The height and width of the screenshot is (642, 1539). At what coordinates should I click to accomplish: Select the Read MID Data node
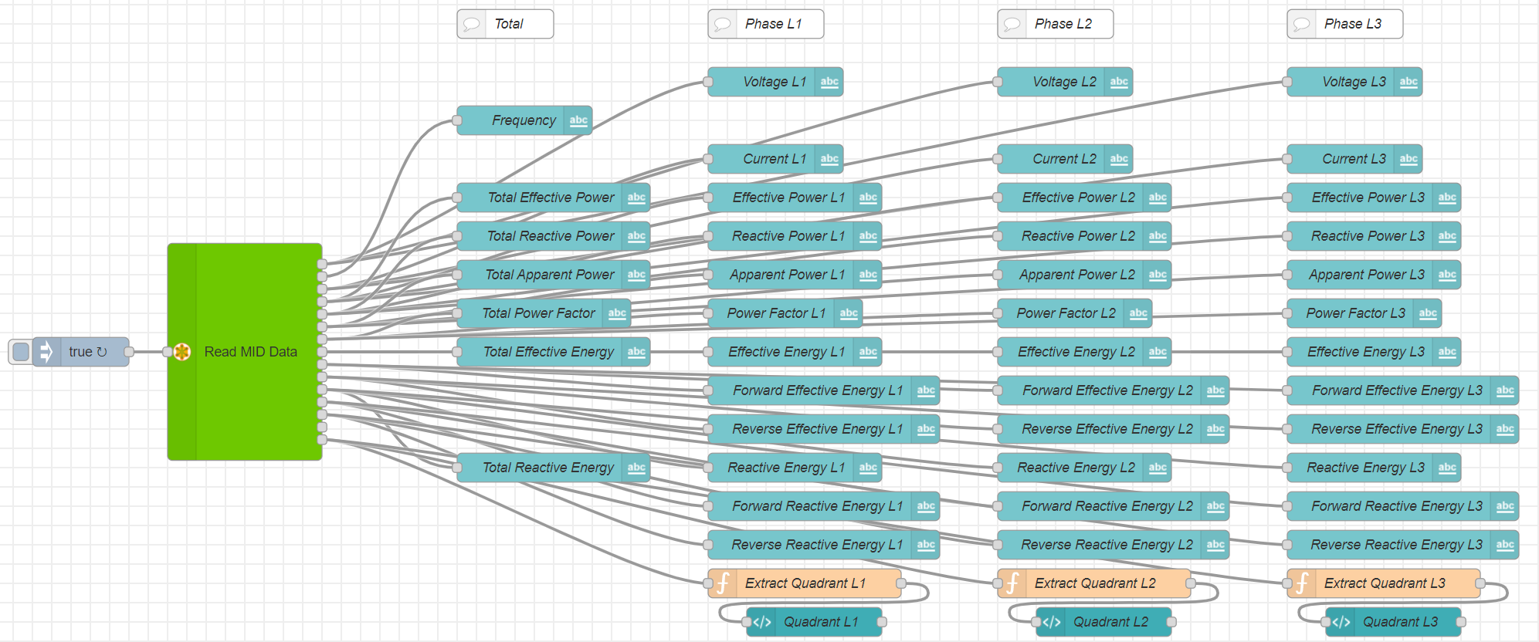tap(245, 352)
